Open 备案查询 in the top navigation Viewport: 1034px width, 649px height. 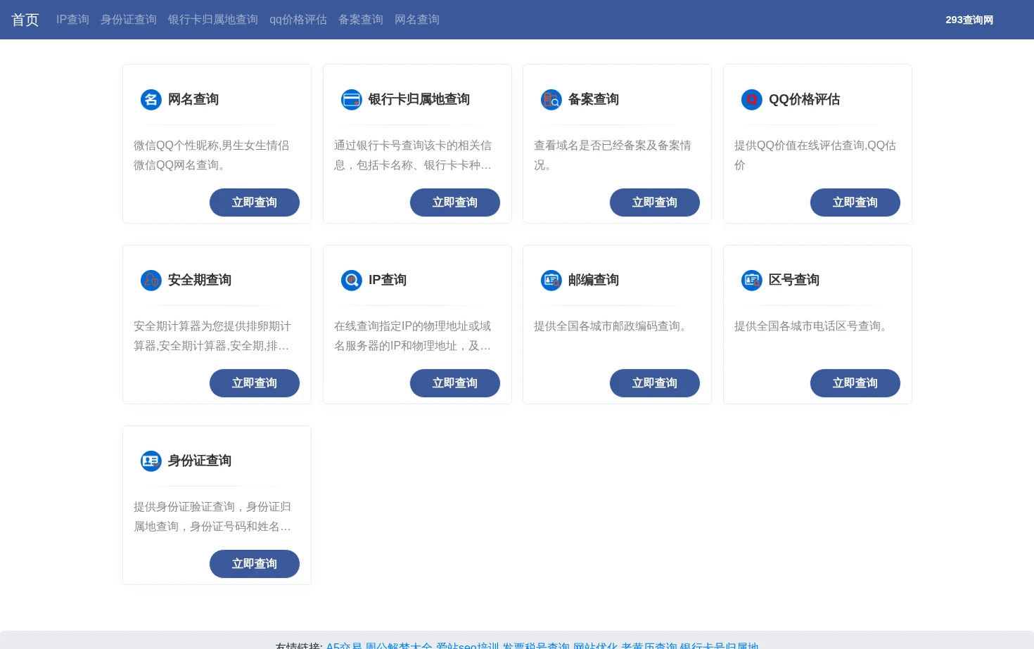(x=361, y=20)
